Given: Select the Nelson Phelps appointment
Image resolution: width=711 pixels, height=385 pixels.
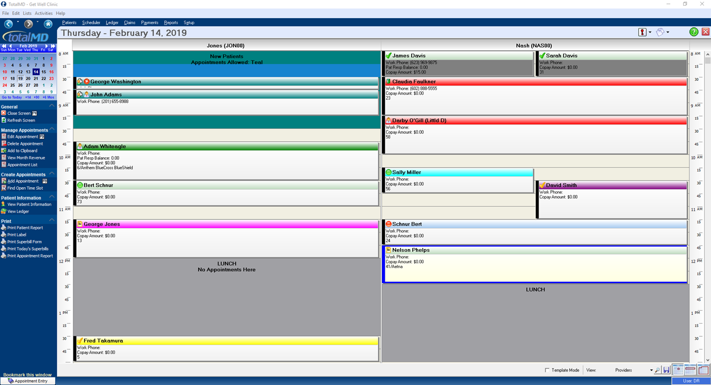Looking at the screenshot, I should click(x=535, y=264).
